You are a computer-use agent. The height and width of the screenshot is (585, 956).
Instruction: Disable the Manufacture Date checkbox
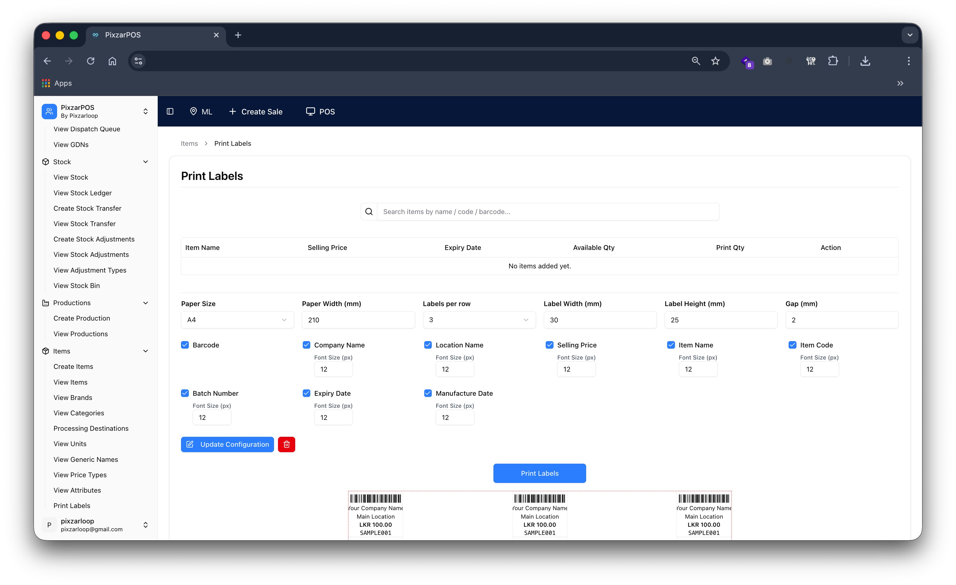click(x=428, y=393)
